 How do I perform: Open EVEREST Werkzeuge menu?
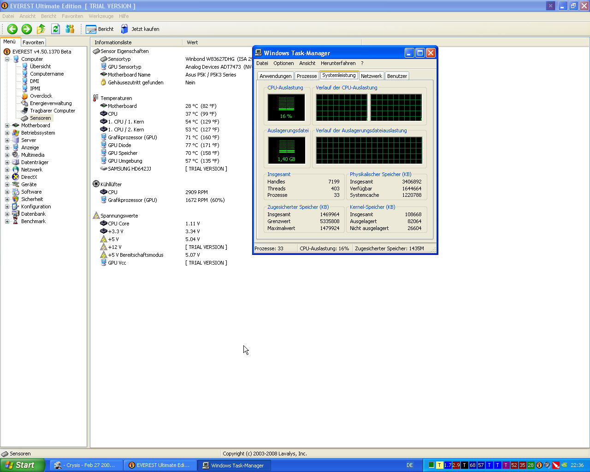101,16
